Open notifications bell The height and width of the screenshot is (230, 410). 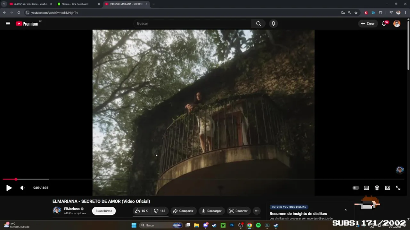pos(384,24)
